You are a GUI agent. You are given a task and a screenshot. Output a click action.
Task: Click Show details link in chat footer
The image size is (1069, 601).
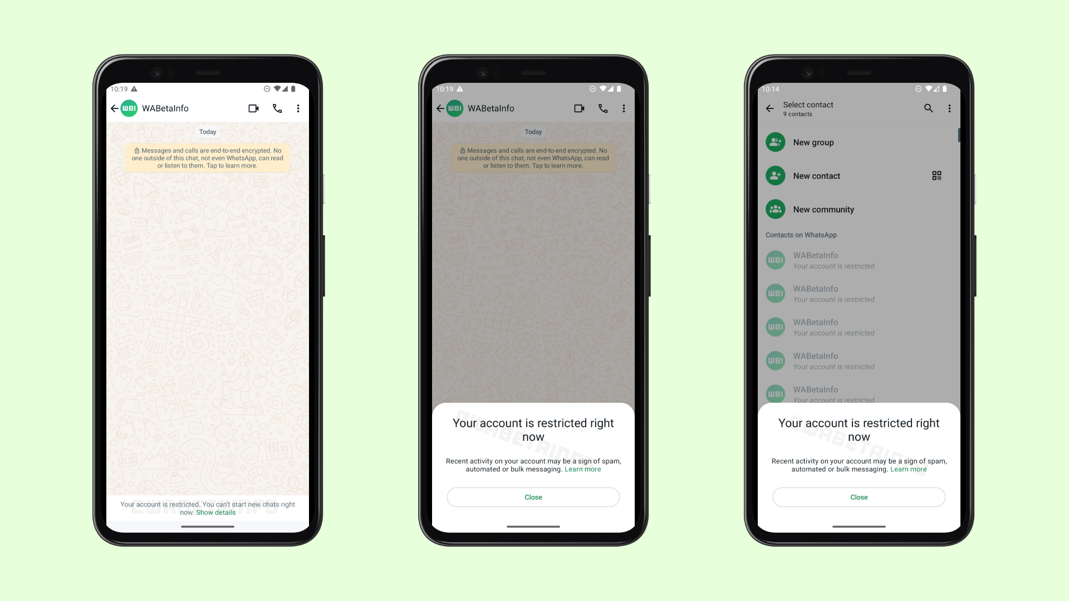click(215, 511)
